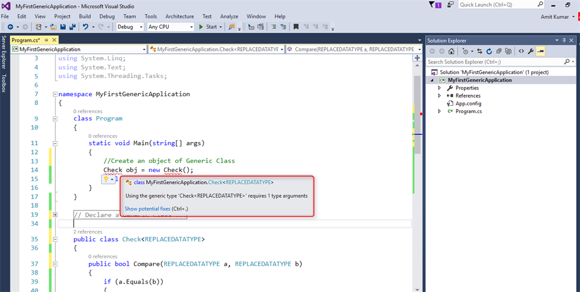This screenshot has width=580, height=292.
Task: Open the Architecture menu
Action: click(x=180, y=16)
